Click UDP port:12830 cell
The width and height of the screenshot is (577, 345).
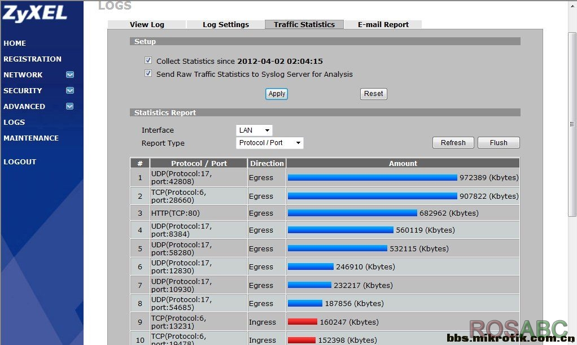coord(199,267)
